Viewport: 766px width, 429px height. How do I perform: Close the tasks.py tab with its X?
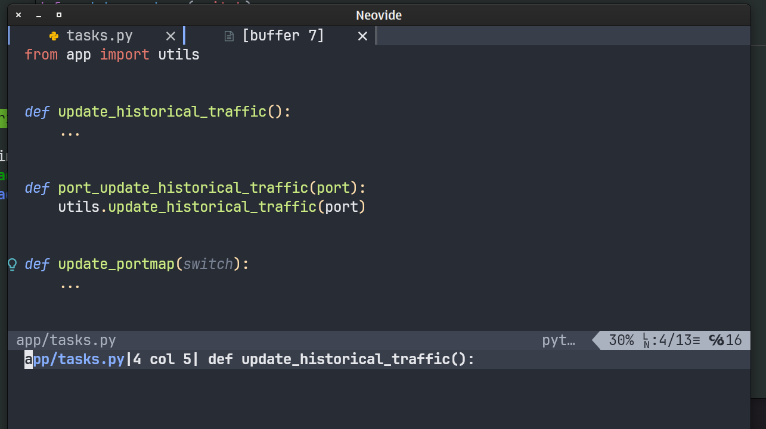pyautogui.click(x=170, y=36)
